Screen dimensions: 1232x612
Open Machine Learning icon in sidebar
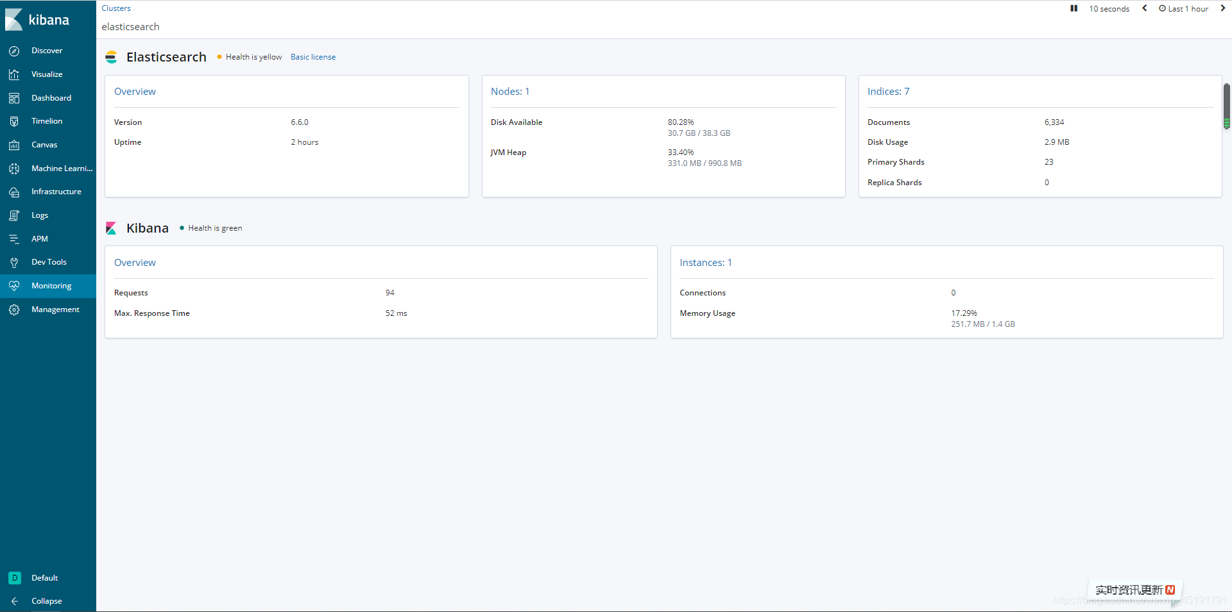click(x=14, y=169)
